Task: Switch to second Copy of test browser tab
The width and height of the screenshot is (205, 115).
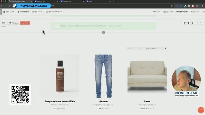Action: 72,1
